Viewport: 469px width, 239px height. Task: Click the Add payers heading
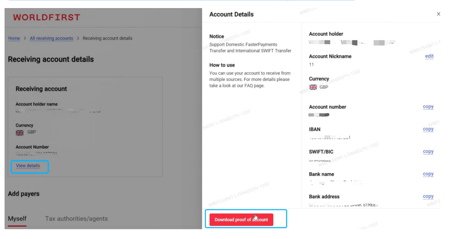pyautogui.click(x=24, y=194)
